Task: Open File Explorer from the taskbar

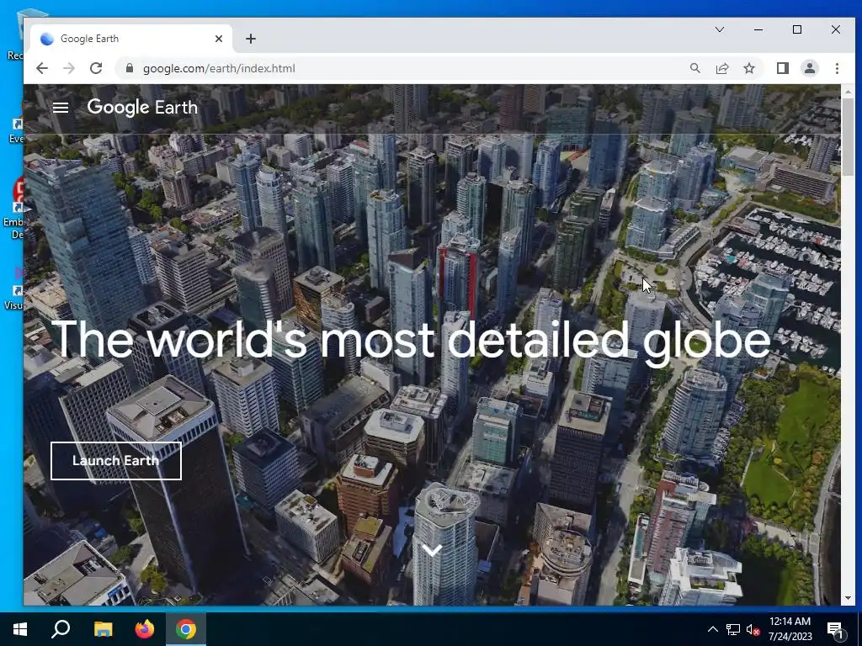Action: point(103,629)
